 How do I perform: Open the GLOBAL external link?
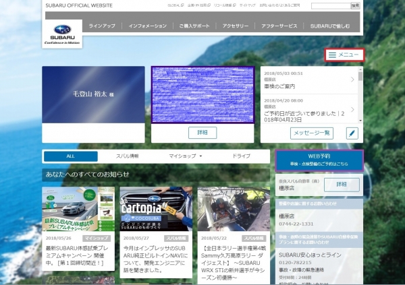(175, 5)
